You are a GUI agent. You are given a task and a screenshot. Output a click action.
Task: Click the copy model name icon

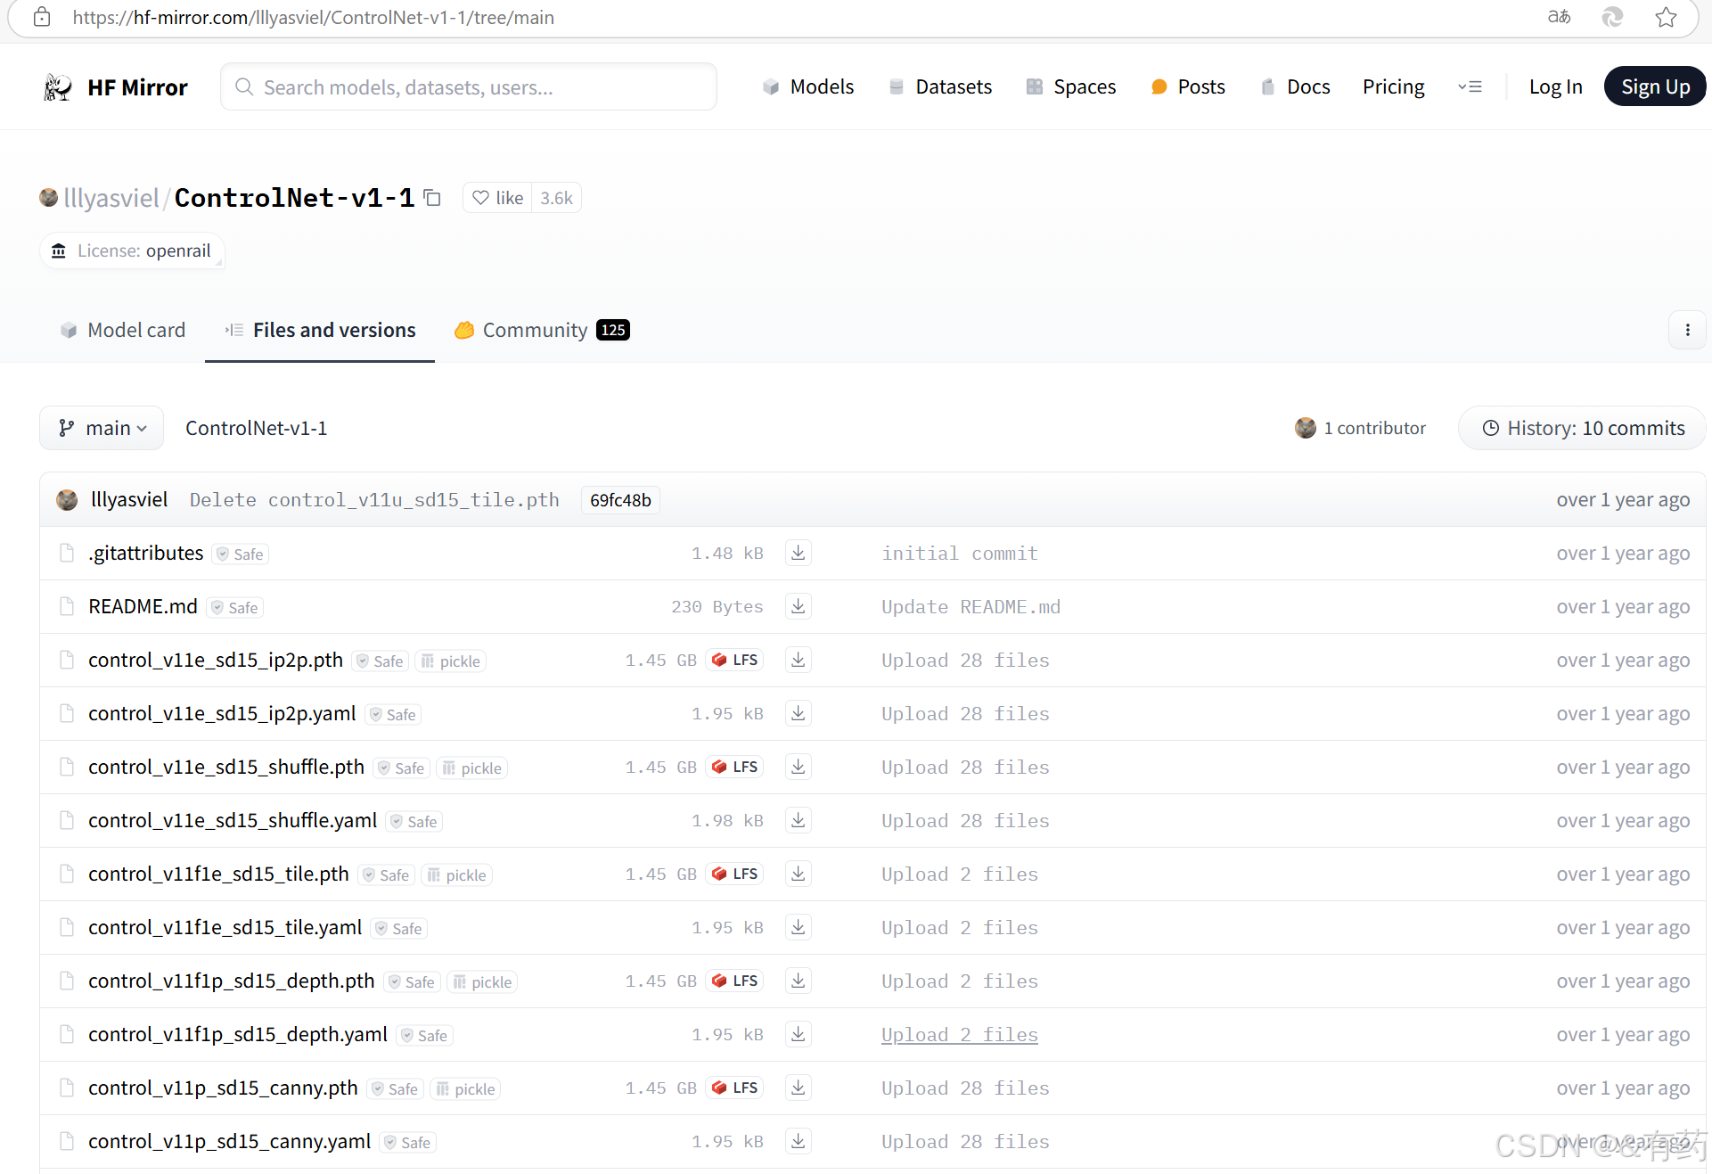click(x=432, y=198)
